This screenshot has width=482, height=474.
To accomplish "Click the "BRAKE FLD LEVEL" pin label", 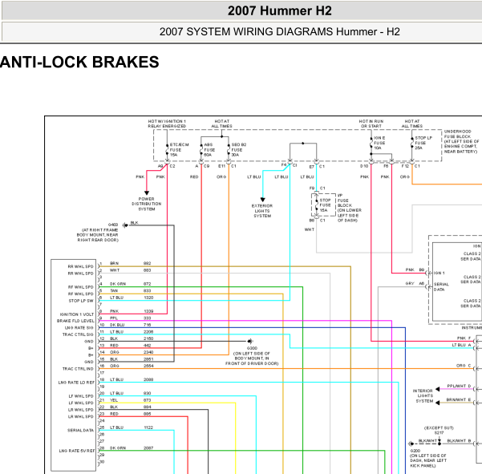I will [x=75, y=321].
